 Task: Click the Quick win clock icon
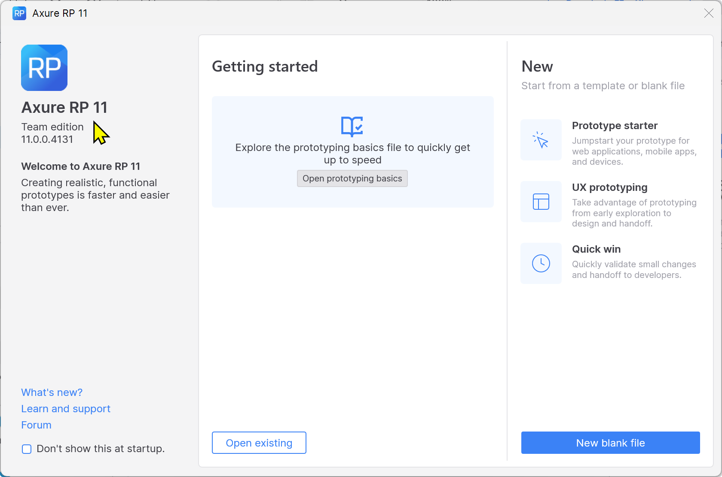(541, 263)
